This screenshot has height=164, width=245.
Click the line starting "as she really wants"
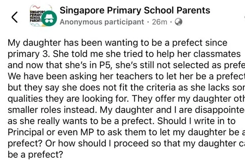click(126, 120)
